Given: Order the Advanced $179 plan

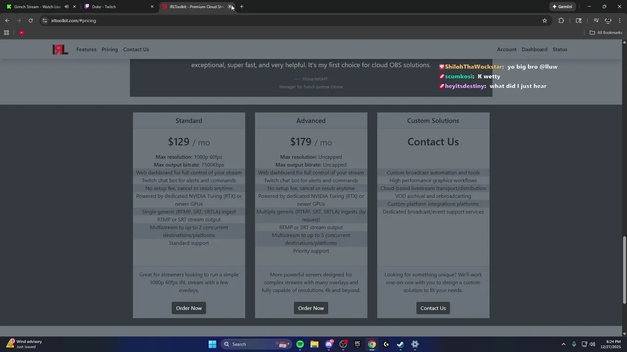Looking at the screenshot, I should pyautogui.click(x=311, y=308).
